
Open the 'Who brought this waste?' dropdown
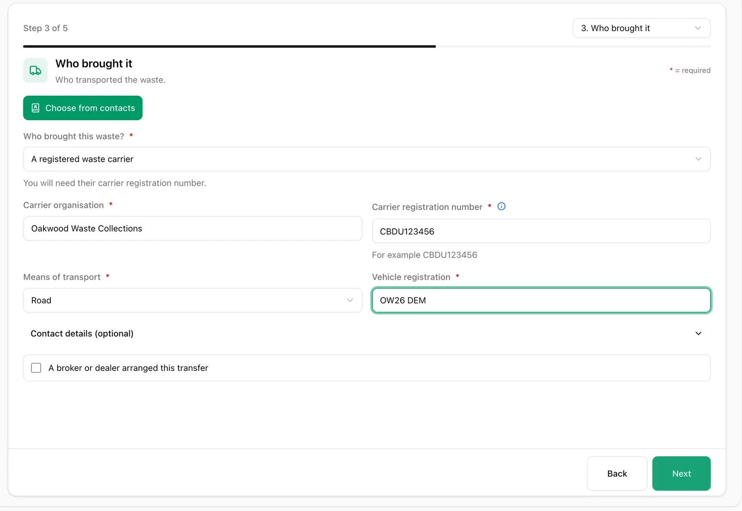(x=367, y=159)
